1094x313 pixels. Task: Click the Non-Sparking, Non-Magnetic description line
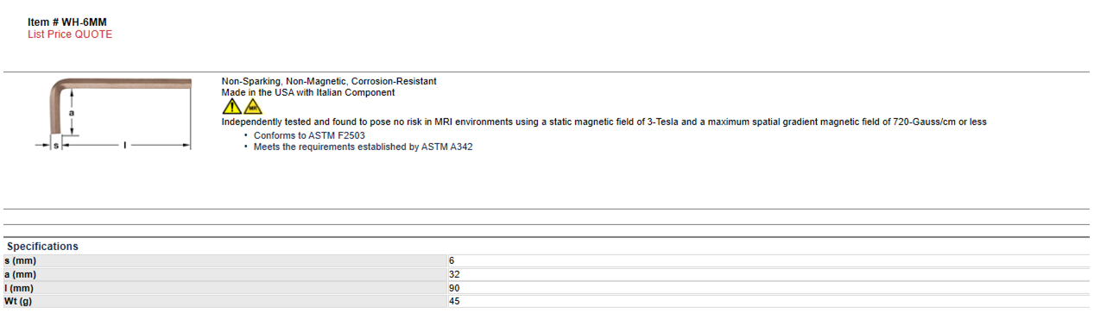click(329, 81)
